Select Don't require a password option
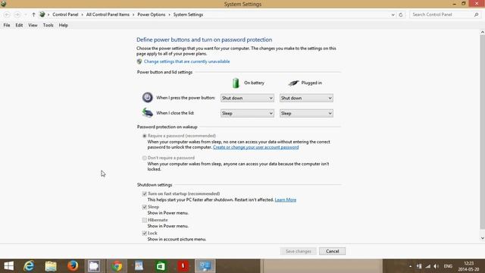The width and height of the screenshot is (485, 273). tap(145, 158)
